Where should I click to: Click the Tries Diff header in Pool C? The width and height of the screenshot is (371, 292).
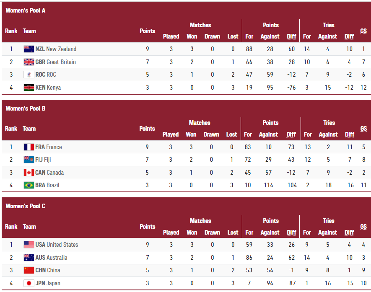click(349, 233)
